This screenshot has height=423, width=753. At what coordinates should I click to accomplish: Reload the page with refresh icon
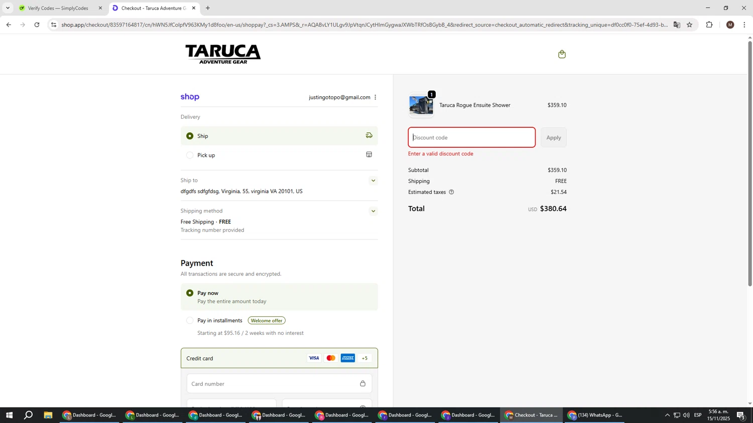(37, 25)
